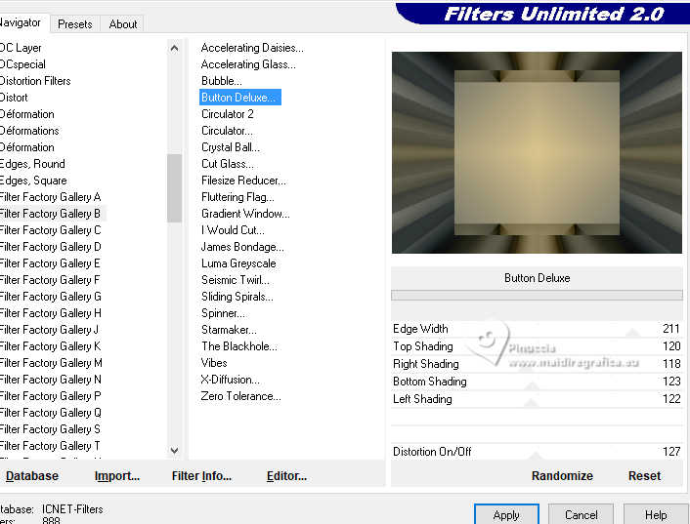
Task: Choose the X-Diffusion... filter
Action: [230, 380]
